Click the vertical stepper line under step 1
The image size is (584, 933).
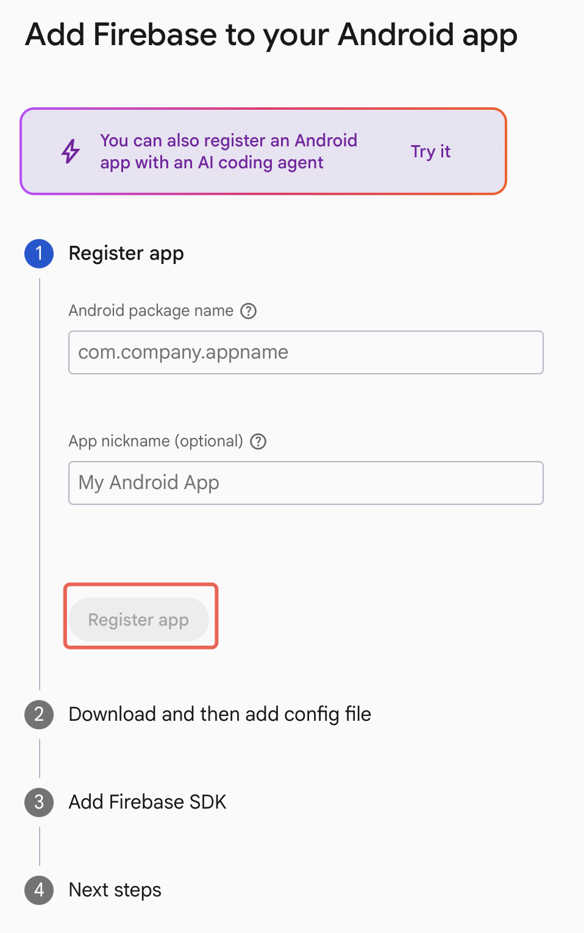(40, 484)
